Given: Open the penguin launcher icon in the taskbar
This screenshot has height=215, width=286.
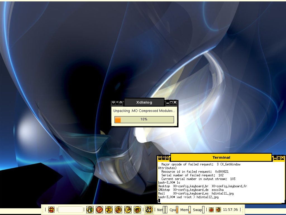Looking at the screenshot, I should click(x=90, y=209).
